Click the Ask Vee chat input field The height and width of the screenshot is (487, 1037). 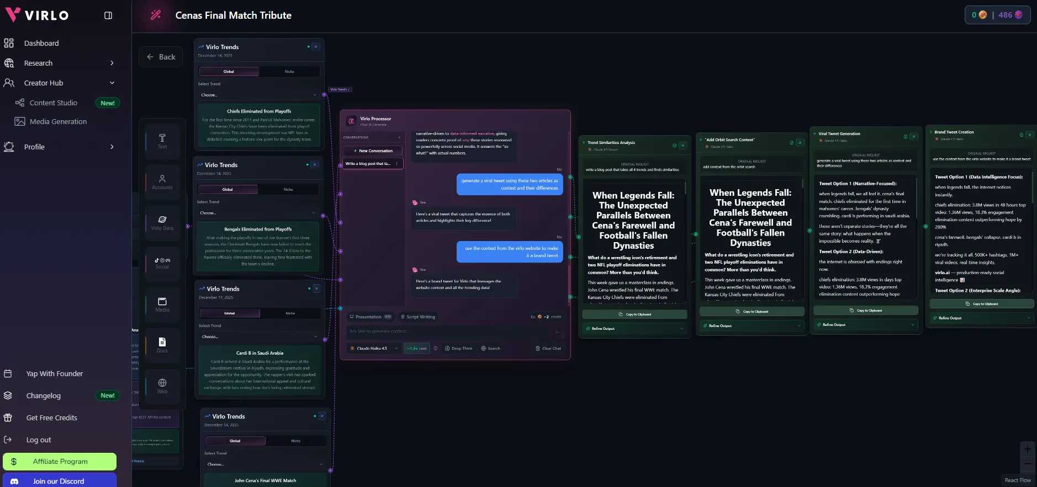(x=447, y=331)
